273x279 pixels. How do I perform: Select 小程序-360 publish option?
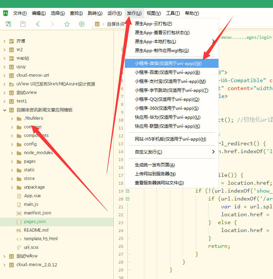coord(171,108)
